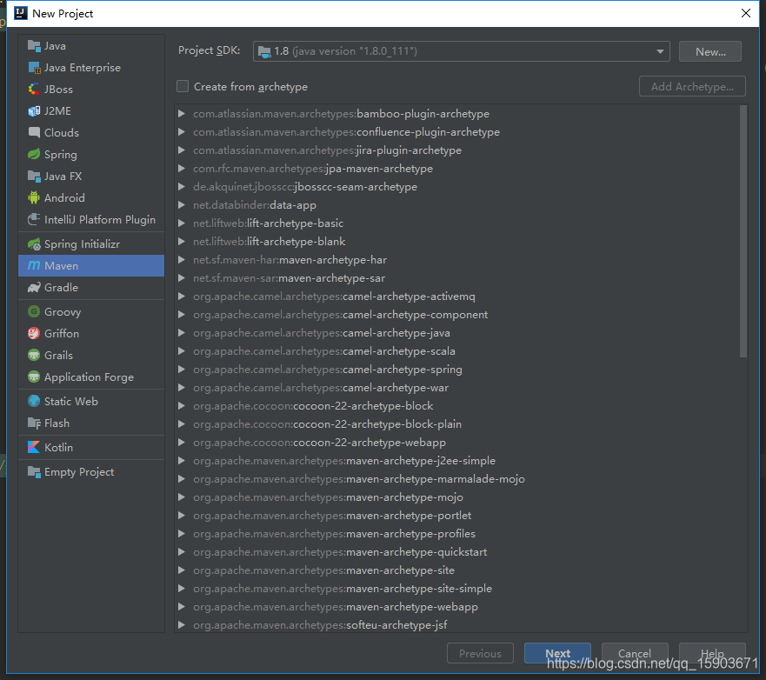Expand confluence-plugin-archetype entry
This screenshot has height=680, width=766.
point(181,132)
